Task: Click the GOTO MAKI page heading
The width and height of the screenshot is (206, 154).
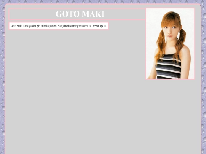Action: [80, 14]
